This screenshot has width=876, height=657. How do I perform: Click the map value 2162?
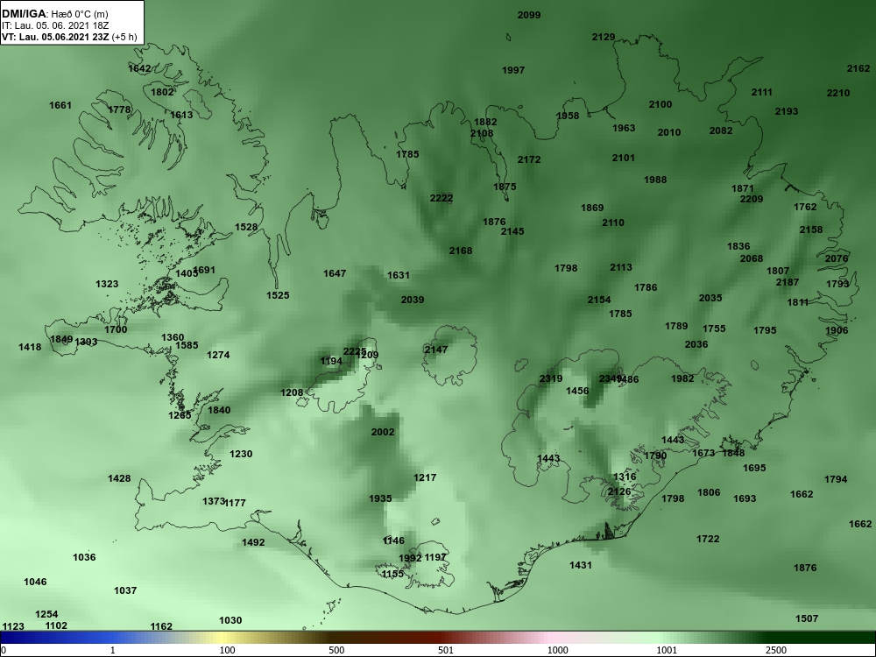(858, 68)
